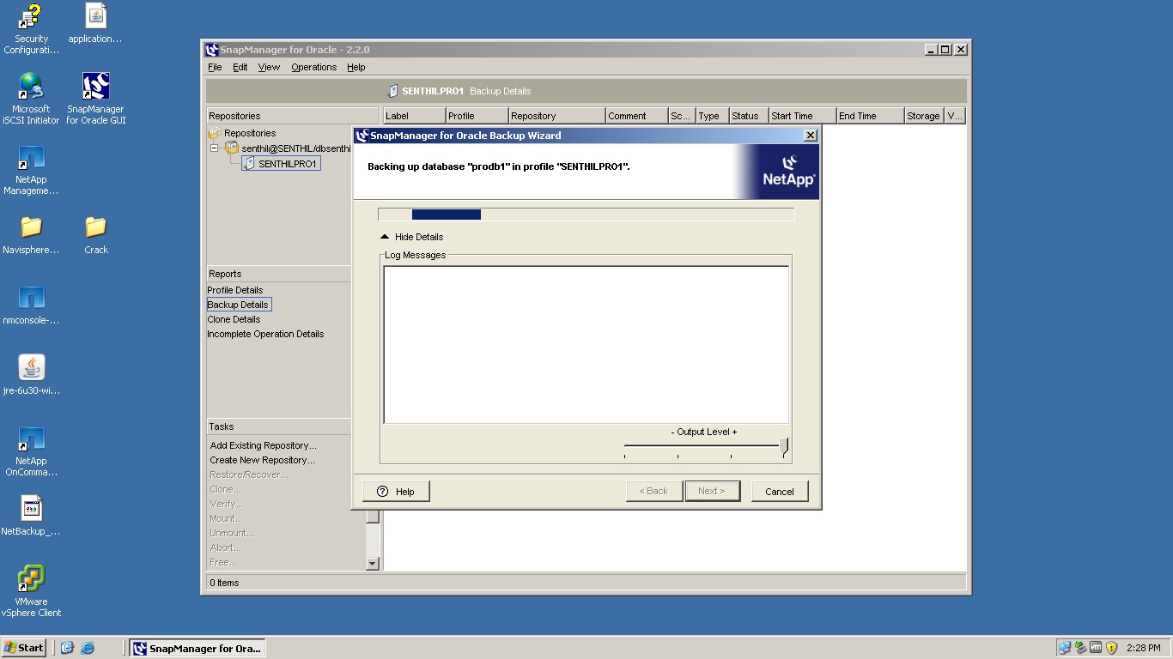
Task: Select Profile Details report
Action: (x=235, y=290)
